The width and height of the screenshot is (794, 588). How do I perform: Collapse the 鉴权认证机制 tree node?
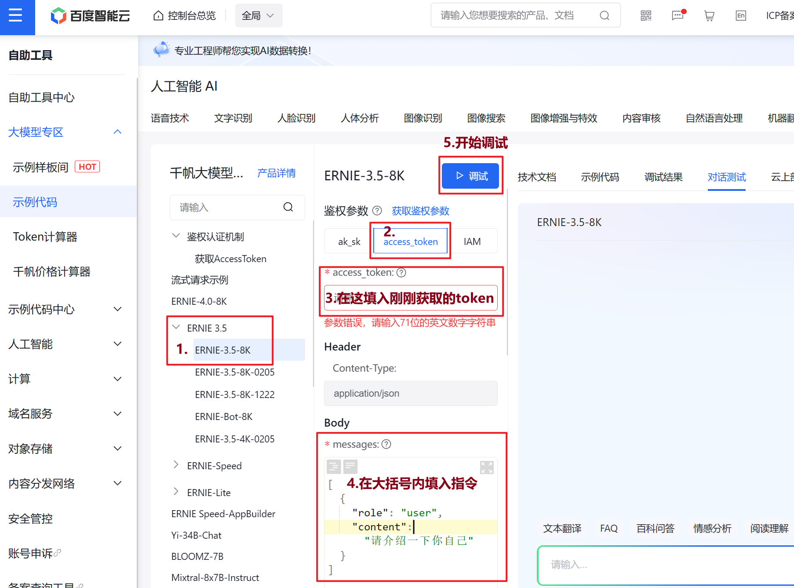pos(176,236)
